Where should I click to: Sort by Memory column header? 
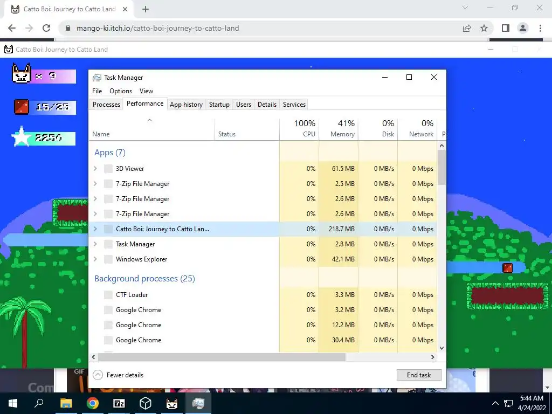tap(339, 129)
